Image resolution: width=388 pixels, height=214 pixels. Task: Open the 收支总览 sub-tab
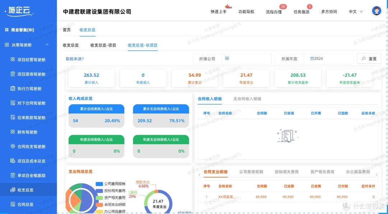tap(71, 45)
